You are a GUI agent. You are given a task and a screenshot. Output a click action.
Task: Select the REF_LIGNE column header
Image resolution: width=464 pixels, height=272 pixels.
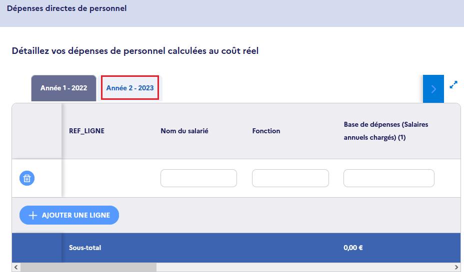(x=86, y=131)
